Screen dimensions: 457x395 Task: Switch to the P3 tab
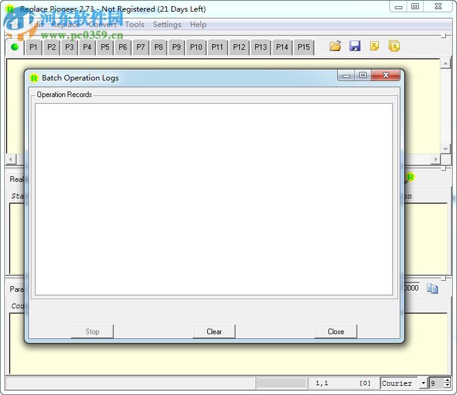coord(70,47)
